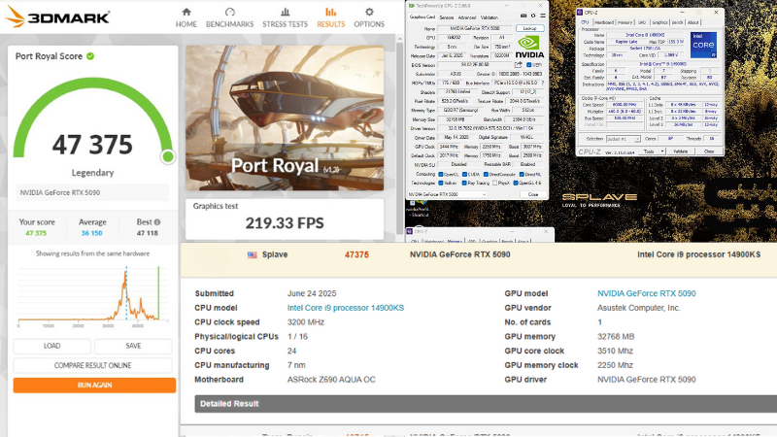Switch to the Advanced tab in GPU-Z
The image size is (777, 437).
click(x=467, y=17)
